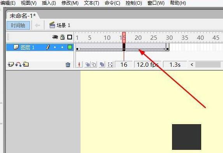Click the red playhead on the ruler

(x=124, y=37)
